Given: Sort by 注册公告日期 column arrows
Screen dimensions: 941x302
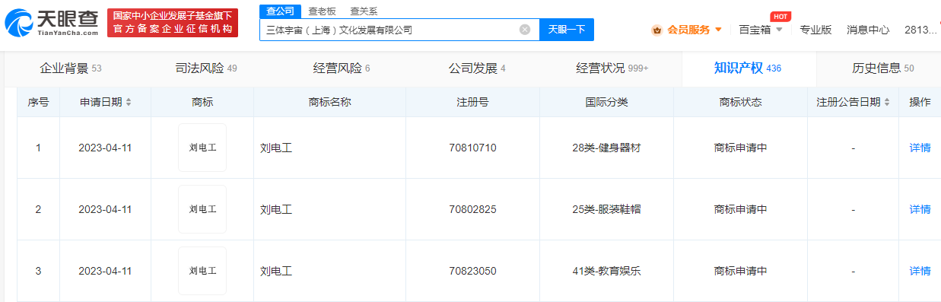Looking at the screenshot, I should (888, 102).
